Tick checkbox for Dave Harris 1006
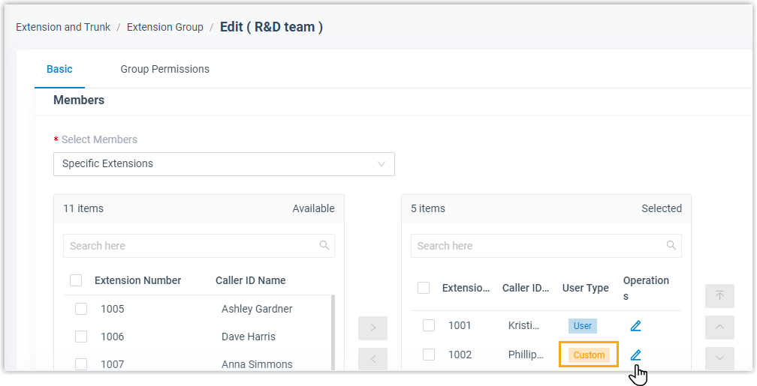The height and width of the screenshot is (386, 757). (x=81, y=337)
